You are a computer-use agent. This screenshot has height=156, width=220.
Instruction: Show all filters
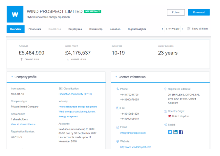[200, 29]
